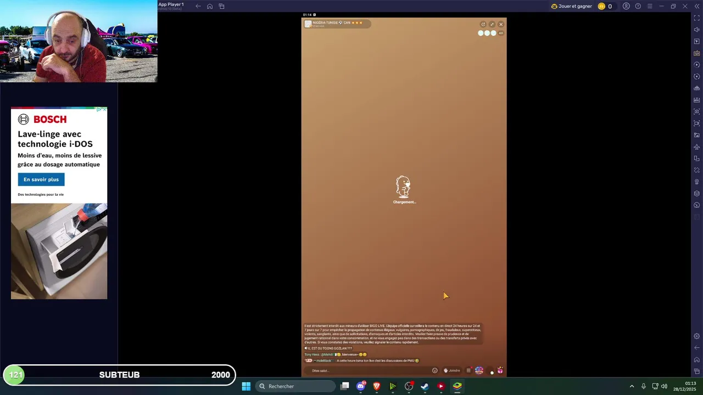
Task: Click 'En savoir plus' in the Bosch ad
Action: [x=41, y=179]
